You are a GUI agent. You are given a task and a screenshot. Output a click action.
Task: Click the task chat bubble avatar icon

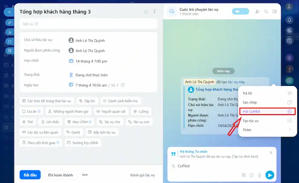coord(172,12)
